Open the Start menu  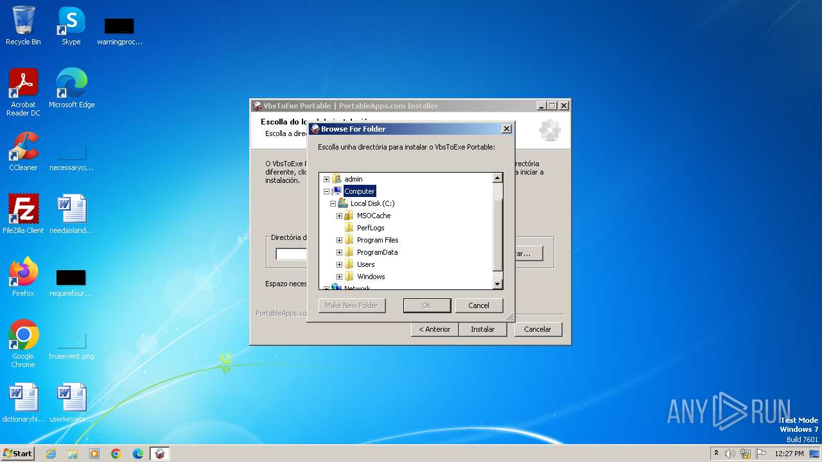[17, 454]
